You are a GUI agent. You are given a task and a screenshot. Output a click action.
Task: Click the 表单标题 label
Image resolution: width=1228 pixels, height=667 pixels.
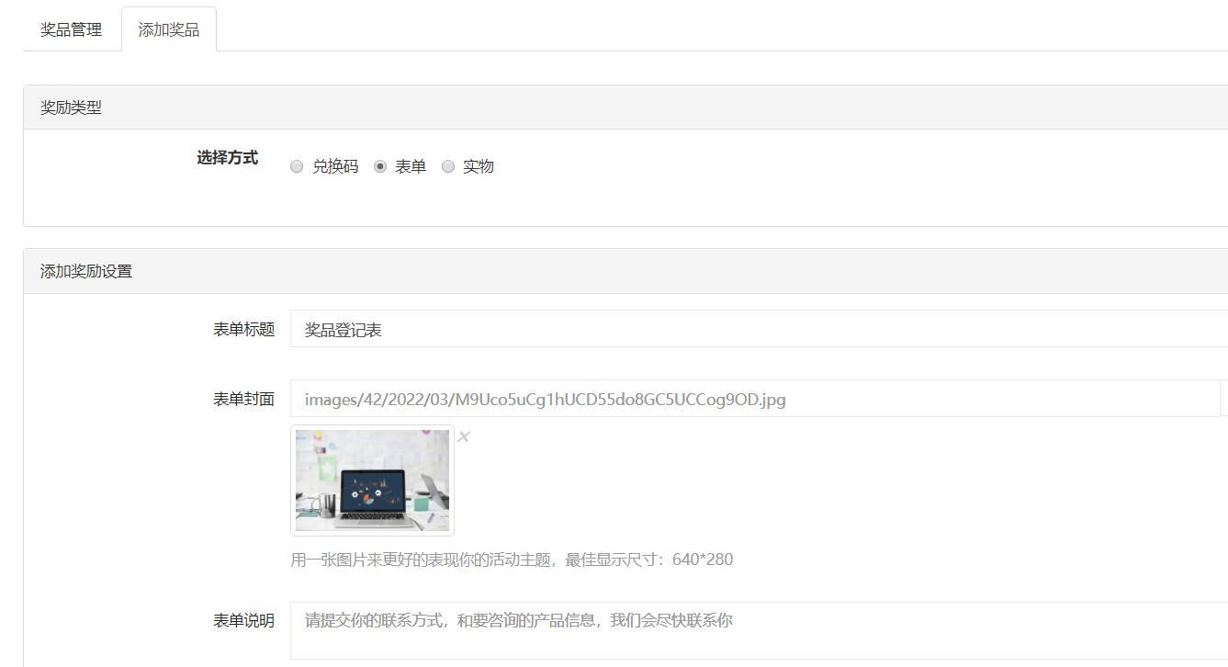tap(244, 329)
